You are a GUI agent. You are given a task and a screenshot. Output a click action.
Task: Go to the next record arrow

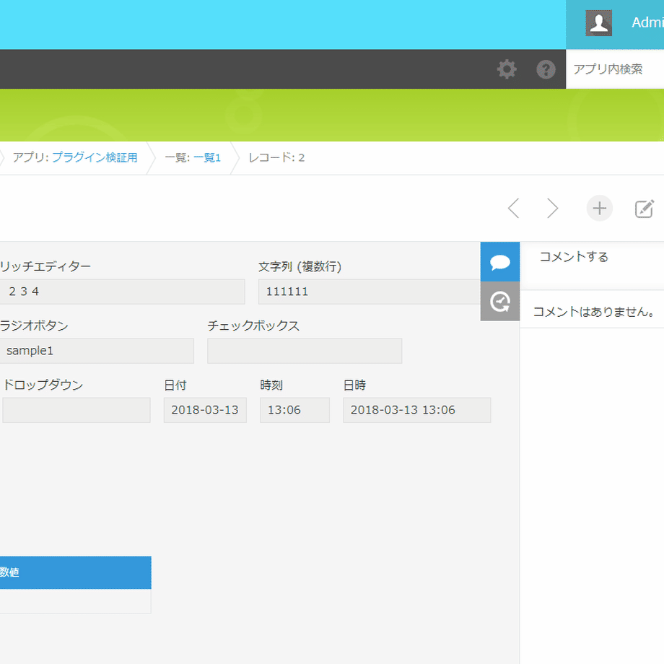pos(552,209)
